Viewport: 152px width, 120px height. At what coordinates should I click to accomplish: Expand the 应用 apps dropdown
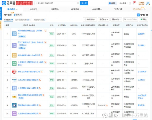112,3
